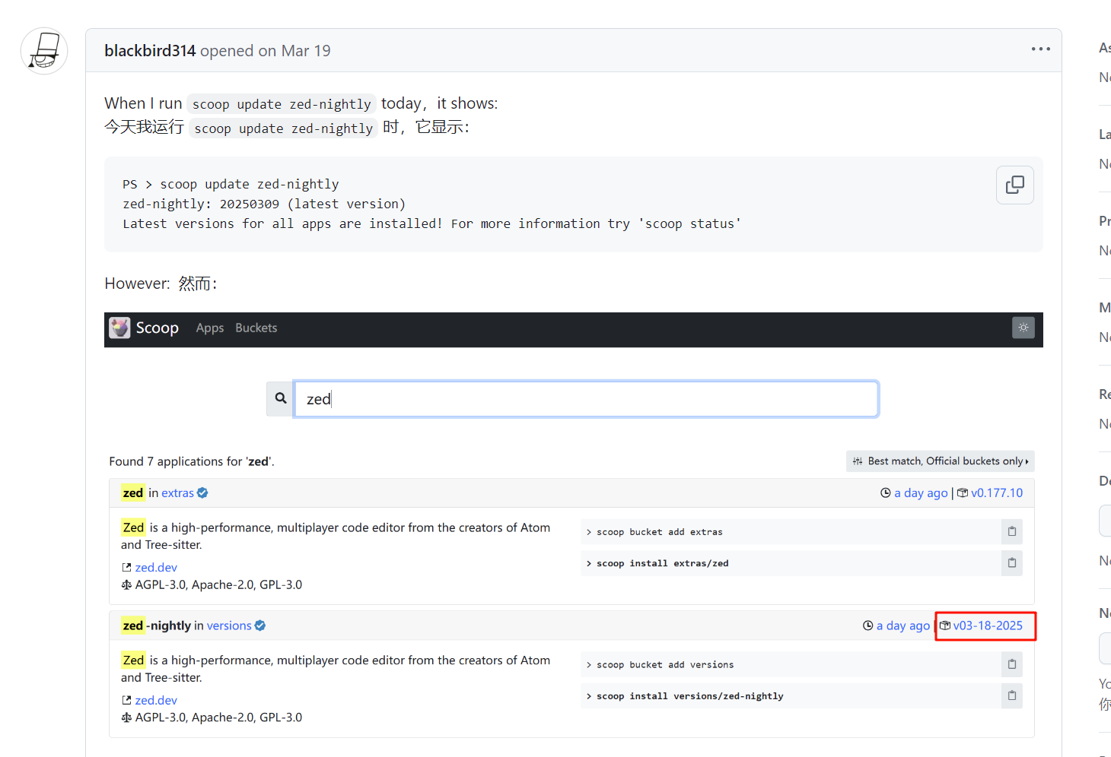Click external link icon beside first zed.dev
The width and height of the screenshot is (1111, 757).
click(x=126, y=568)
